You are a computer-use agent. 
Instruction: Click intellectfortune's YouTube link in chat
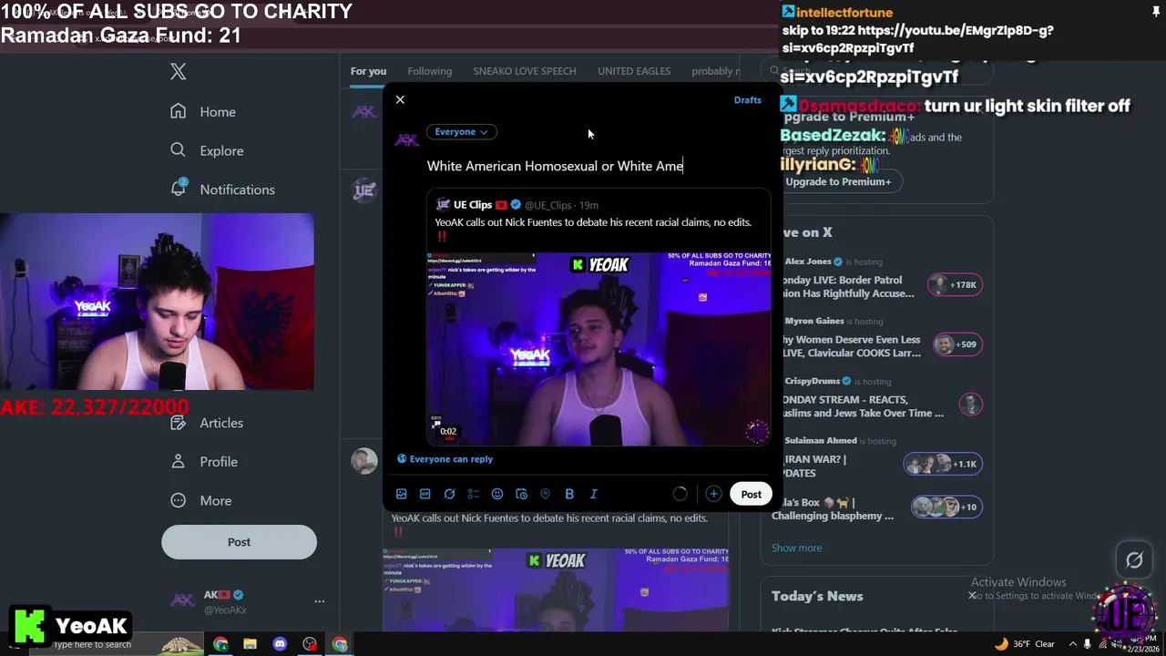click(x=917, y=39)
